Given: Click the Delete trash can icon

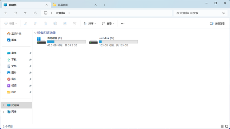Looking at the screenshot, I should click(75, 23).
